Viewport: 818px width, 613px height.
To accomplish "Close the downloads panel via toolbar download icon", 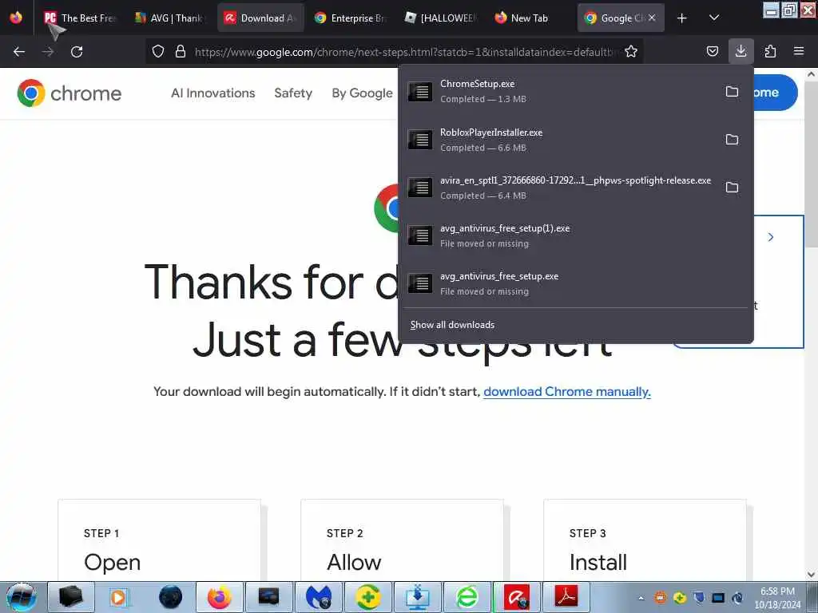I will [741, 51].
